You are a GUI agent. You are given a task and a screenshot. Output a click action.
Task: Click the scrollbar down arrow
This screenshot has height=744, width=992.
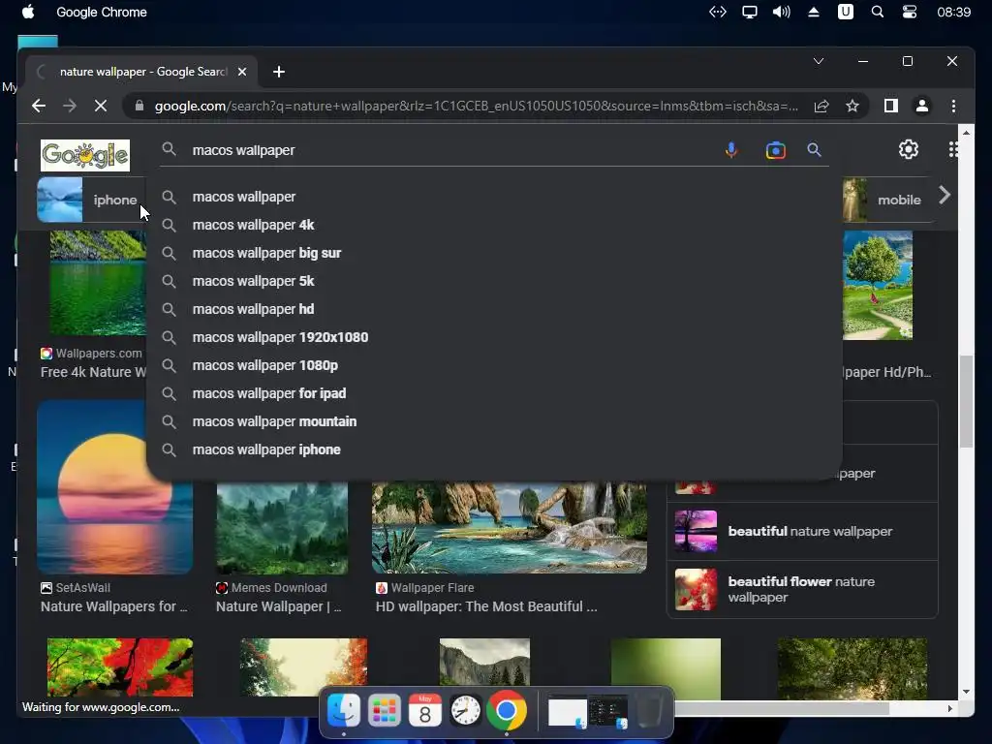click(966, 692)
